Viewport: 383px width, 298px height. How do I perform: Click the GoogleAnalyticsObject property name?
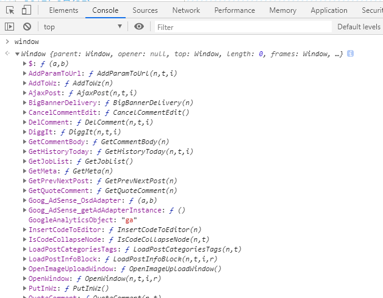tap(71, 220)
